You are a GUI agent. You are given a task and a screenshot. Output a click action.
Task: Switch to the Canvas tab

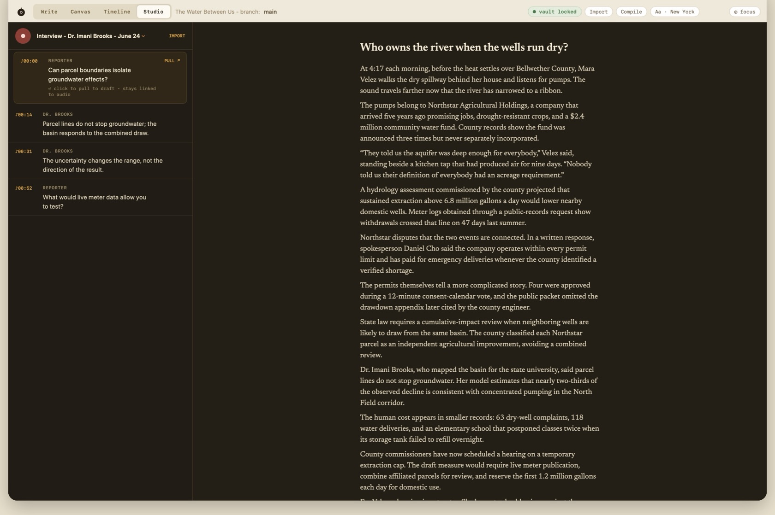[80, 12]
